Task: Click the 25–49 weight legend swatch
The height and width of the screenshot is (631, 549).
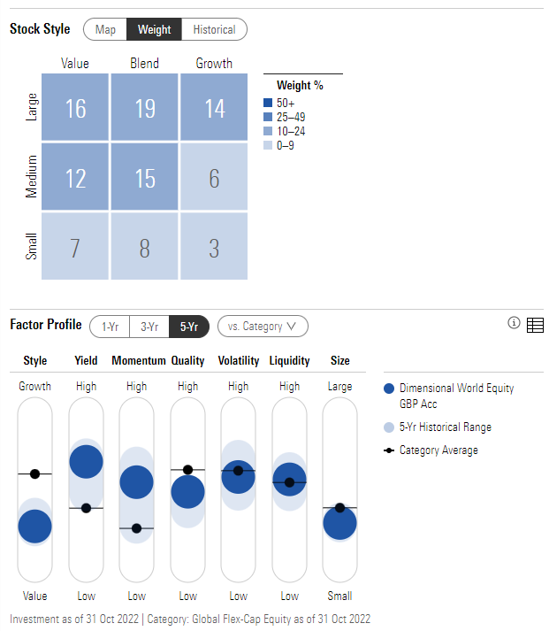Action: pos(268,117)
